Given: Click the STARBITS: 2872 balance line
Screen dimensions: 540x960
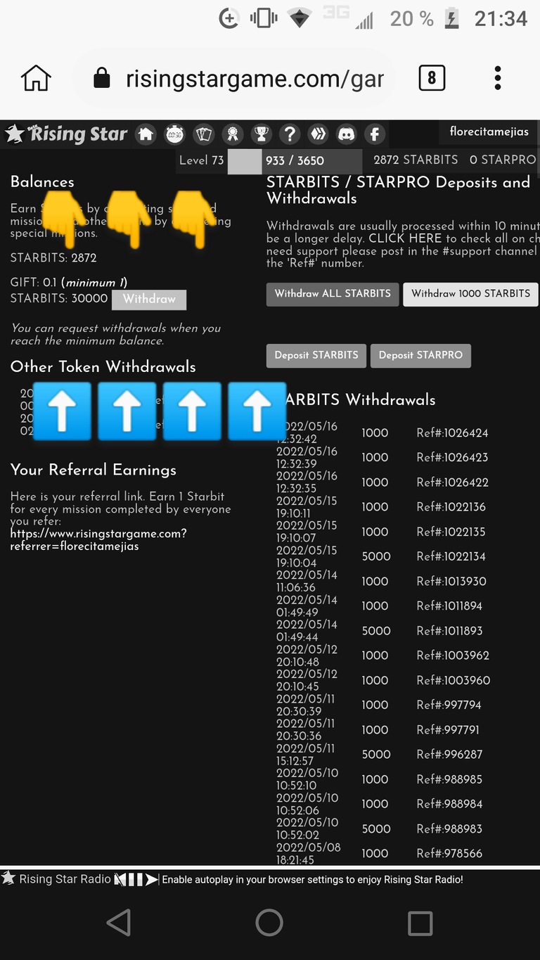Looking at the screenshot, I should [53, 258].
